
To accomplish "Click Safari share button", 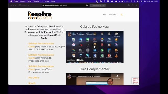I will (133, 5).
